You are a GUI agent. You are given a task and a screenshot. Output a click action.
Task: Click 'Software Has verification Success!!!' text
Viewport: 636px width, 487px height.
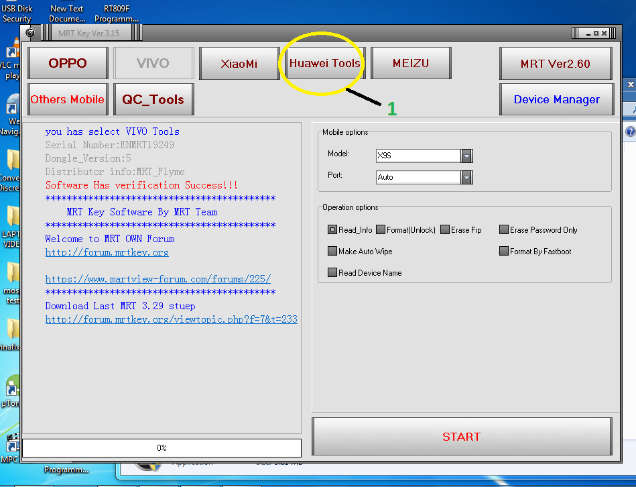pyautogui.click(x=141, y=185)
